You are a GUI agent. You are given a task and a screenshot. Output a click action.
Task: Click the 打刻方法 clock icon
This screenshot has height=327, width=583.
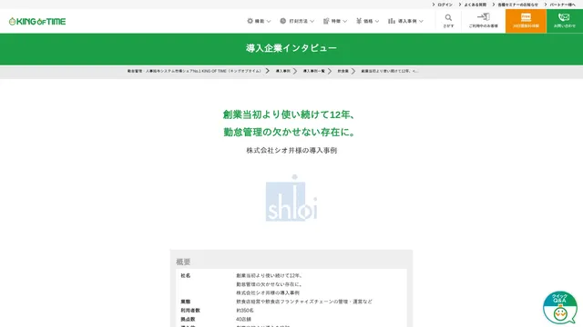[x=283, y=21]
